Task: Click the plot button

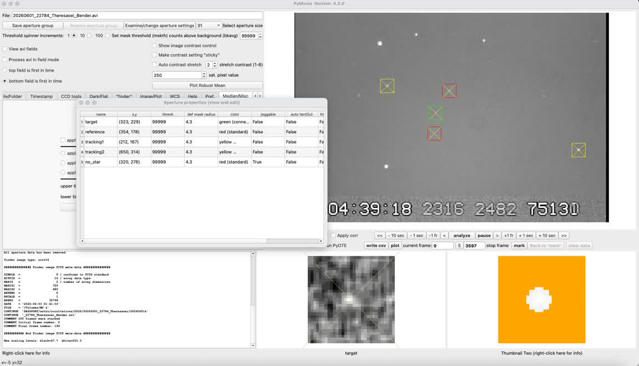Action: (x=395, y=246)
